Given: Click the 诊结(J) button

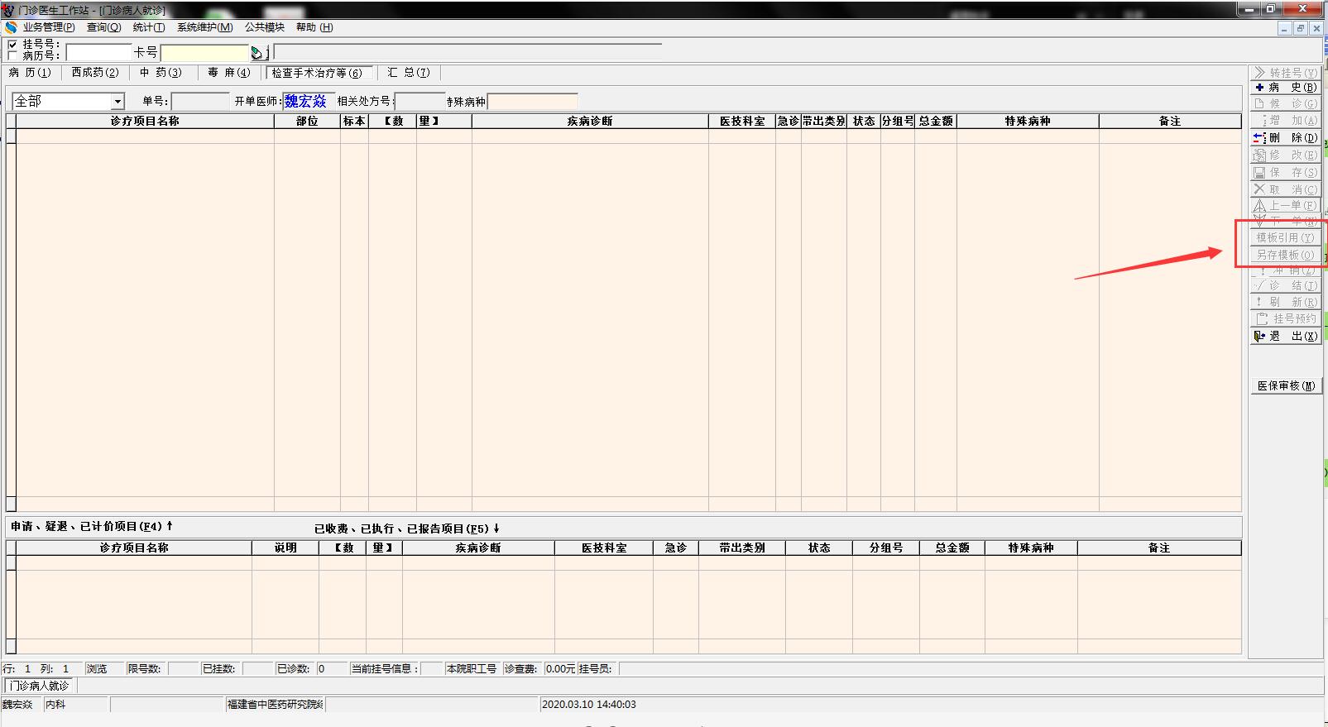Looking at the screenshot, I should [x=1285, y=286].
